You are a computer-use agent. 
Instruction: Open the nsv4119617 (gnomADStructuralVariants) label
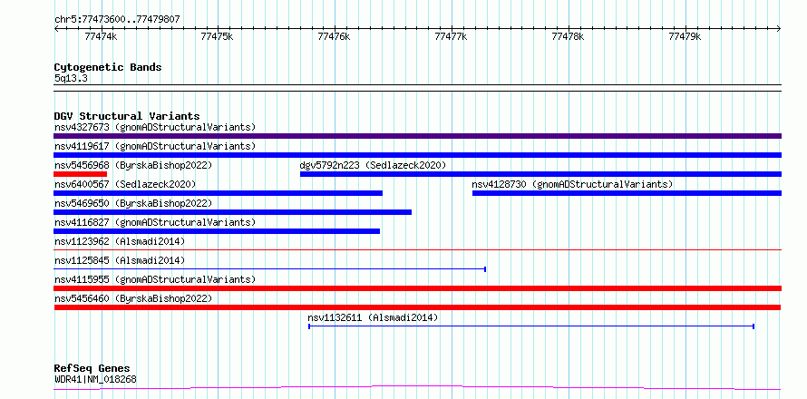coord(155,146)
